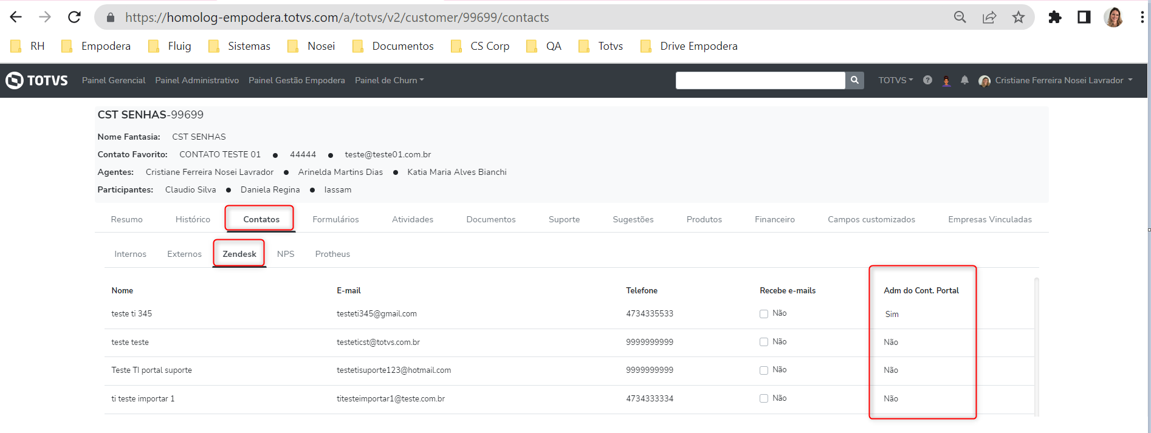The height and width of the screenshot is (433, 1151).
Task: Go to Painel Administrativo
Action: pyautogui.click(x=197, y=80)
